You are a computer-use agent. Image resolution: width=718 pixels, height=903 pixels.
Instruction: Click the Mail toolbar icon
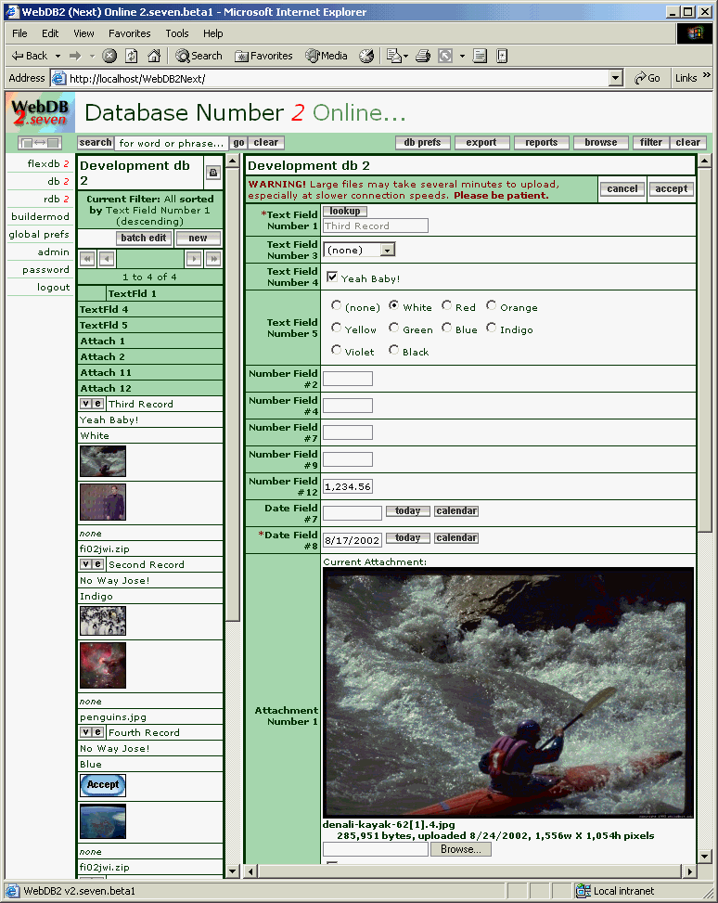click(x=394, y=56)
